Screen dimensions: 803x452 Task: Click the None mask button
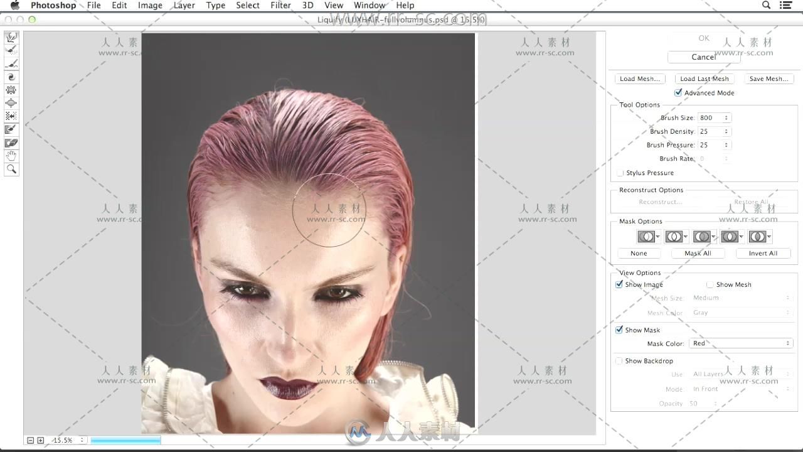(x=639, y=253)
